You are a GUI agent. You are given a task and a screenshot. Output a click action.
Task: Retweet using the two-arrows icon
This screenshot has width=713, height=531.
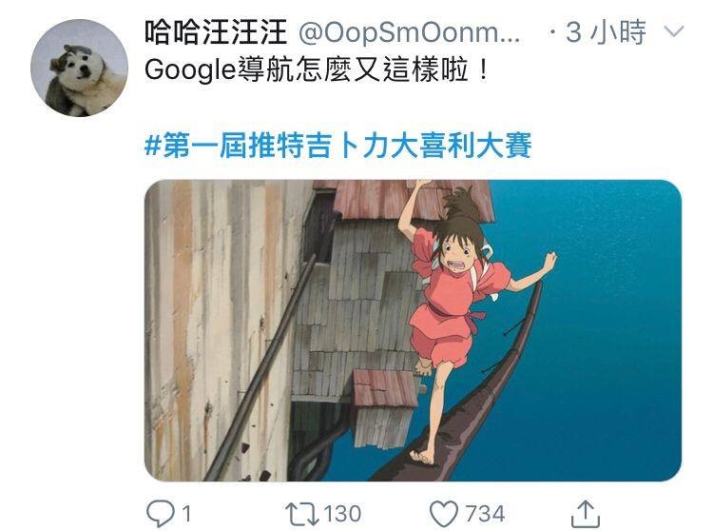click(x=302, y=514)
